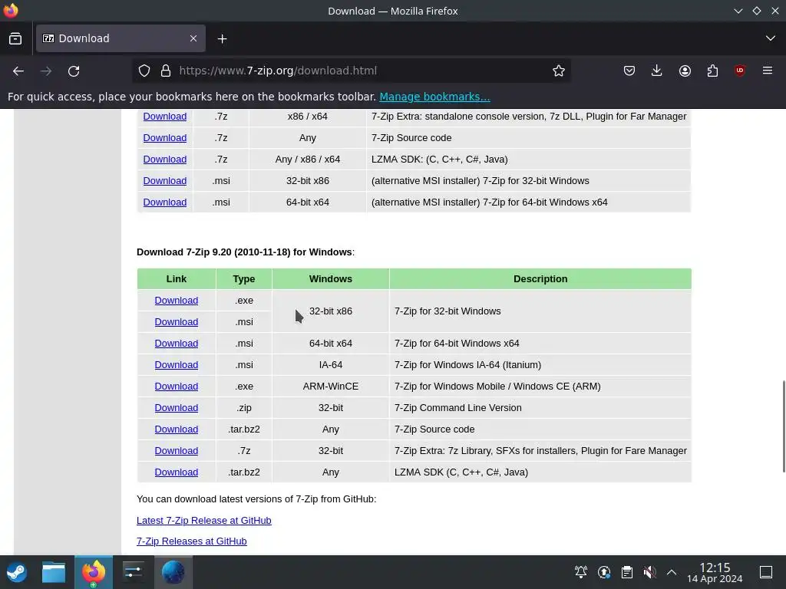Open tracking protection shield icon

144,71
